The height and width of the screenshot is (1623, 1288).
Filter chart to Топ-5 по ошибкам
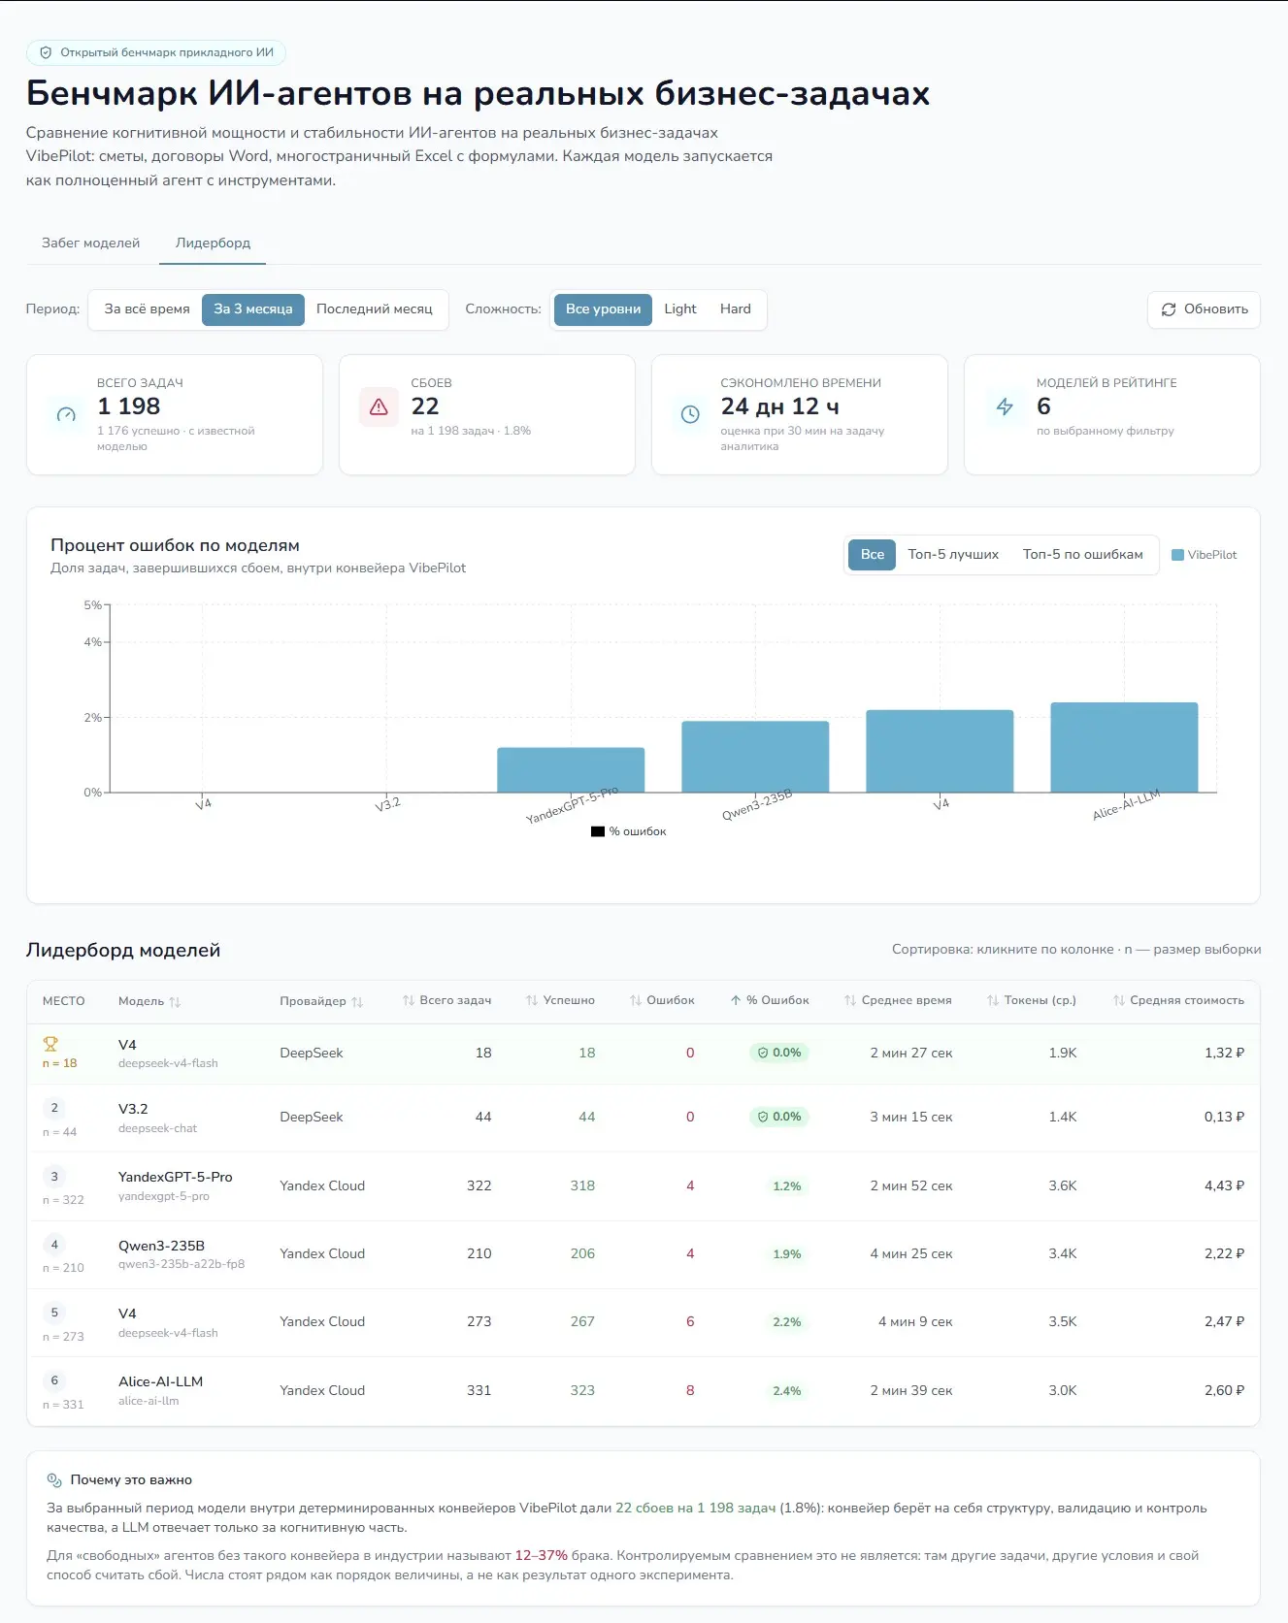tap(1083, 555)
